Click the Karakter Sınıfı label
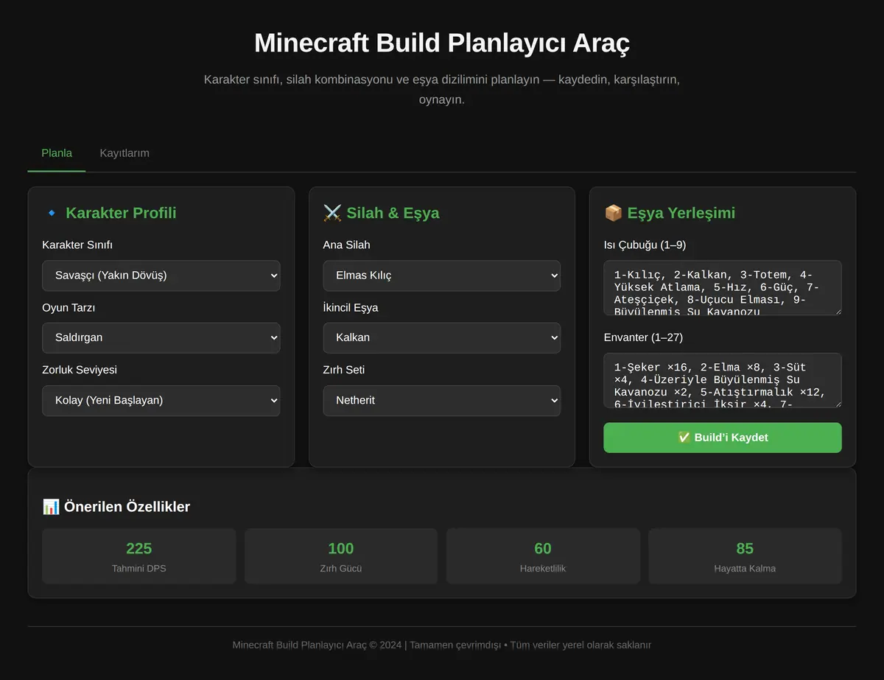This screenshot has width=884, height=680. point(77,245)
